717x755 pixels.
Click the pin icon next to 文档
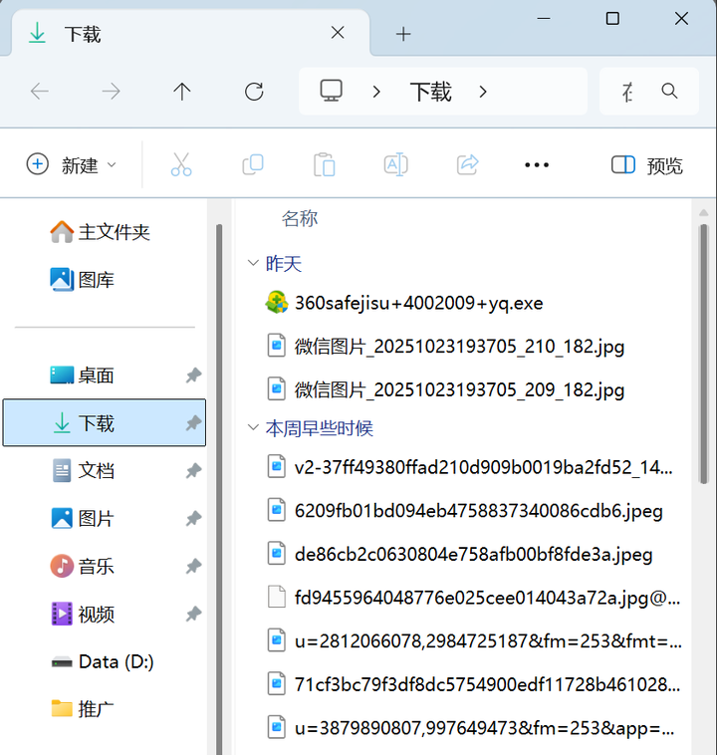point(193,470)
